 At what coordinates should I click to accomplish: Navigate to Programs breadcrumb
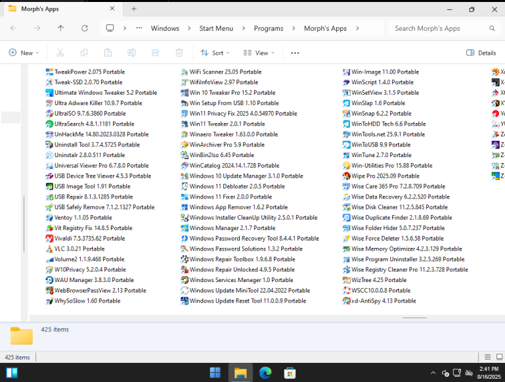tap(269, 28)
